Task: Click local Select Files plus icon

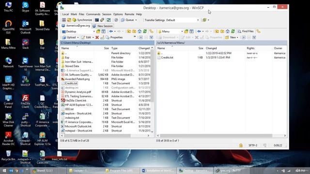Action: (x=141, y=37)
